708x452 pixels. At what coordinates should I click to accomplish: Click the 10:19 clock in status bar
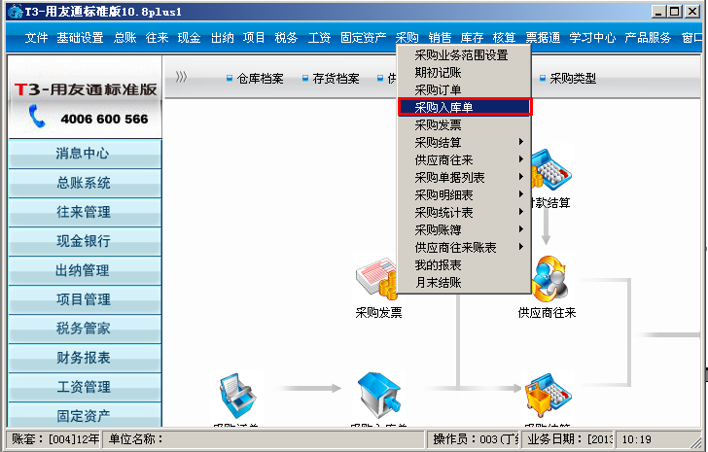637,439
